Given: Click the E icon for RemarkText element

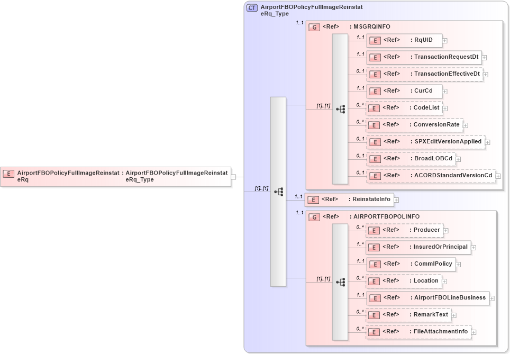Looking at the screenshot, I should (x=374, y=314).
